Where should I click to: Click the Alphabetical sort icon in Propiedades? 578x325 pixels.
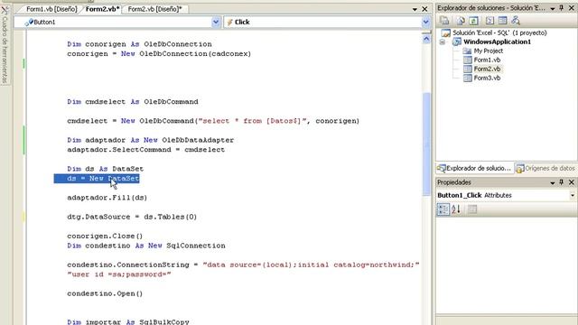(x=456, y=209)
